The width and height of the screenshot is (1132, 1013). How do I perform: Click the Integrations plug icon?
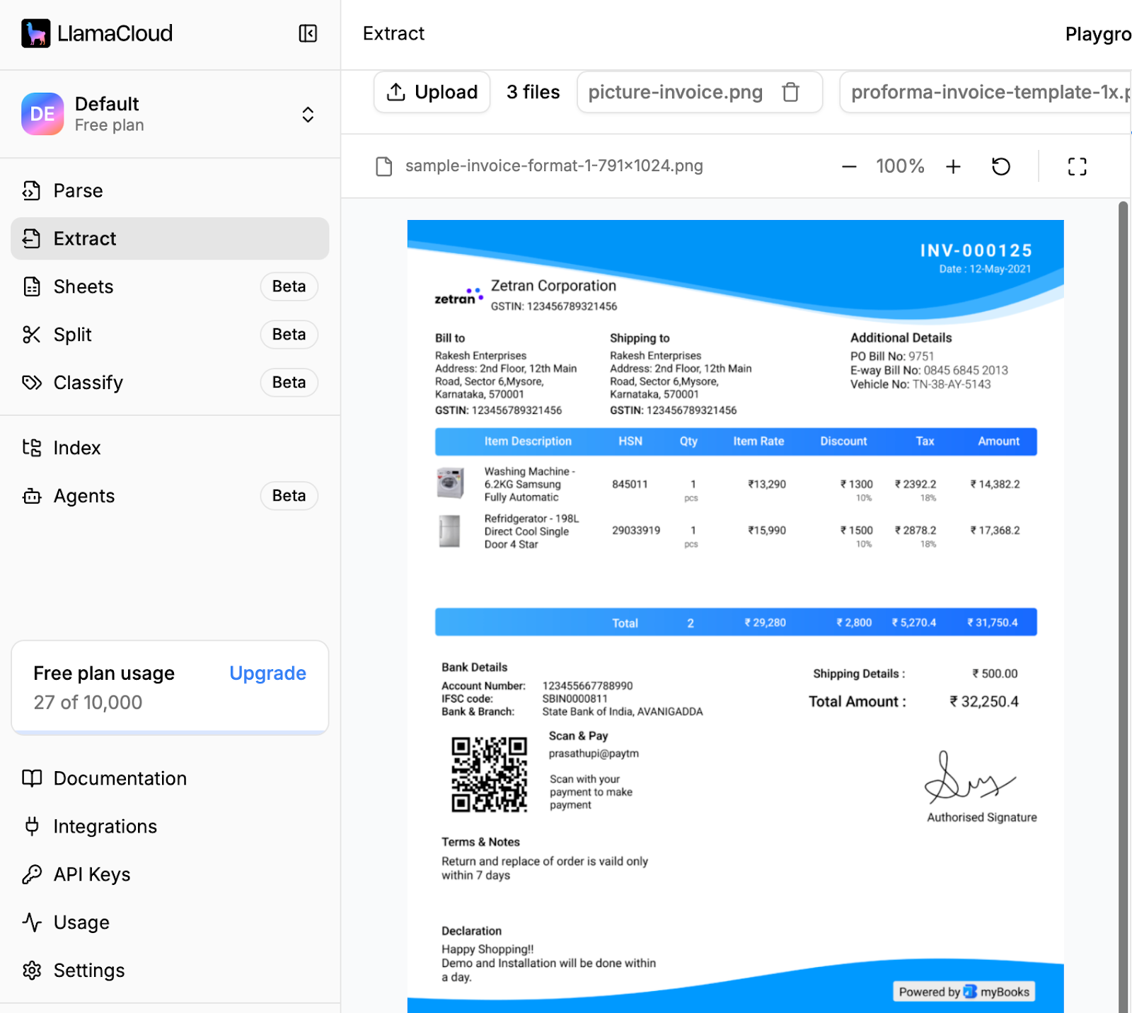[32, 826]
